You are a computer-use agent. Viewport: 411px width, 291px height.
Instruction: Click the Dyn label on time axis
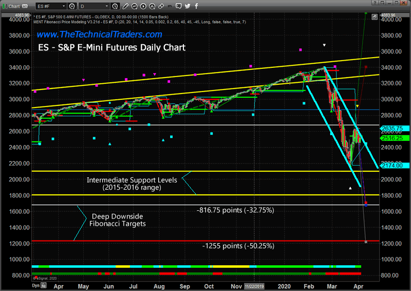35,285
